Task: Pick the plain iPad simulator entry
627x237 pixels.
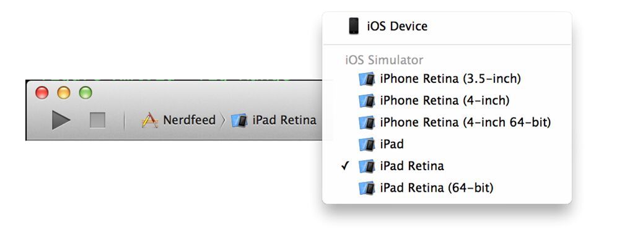Action: pos(447,144)
